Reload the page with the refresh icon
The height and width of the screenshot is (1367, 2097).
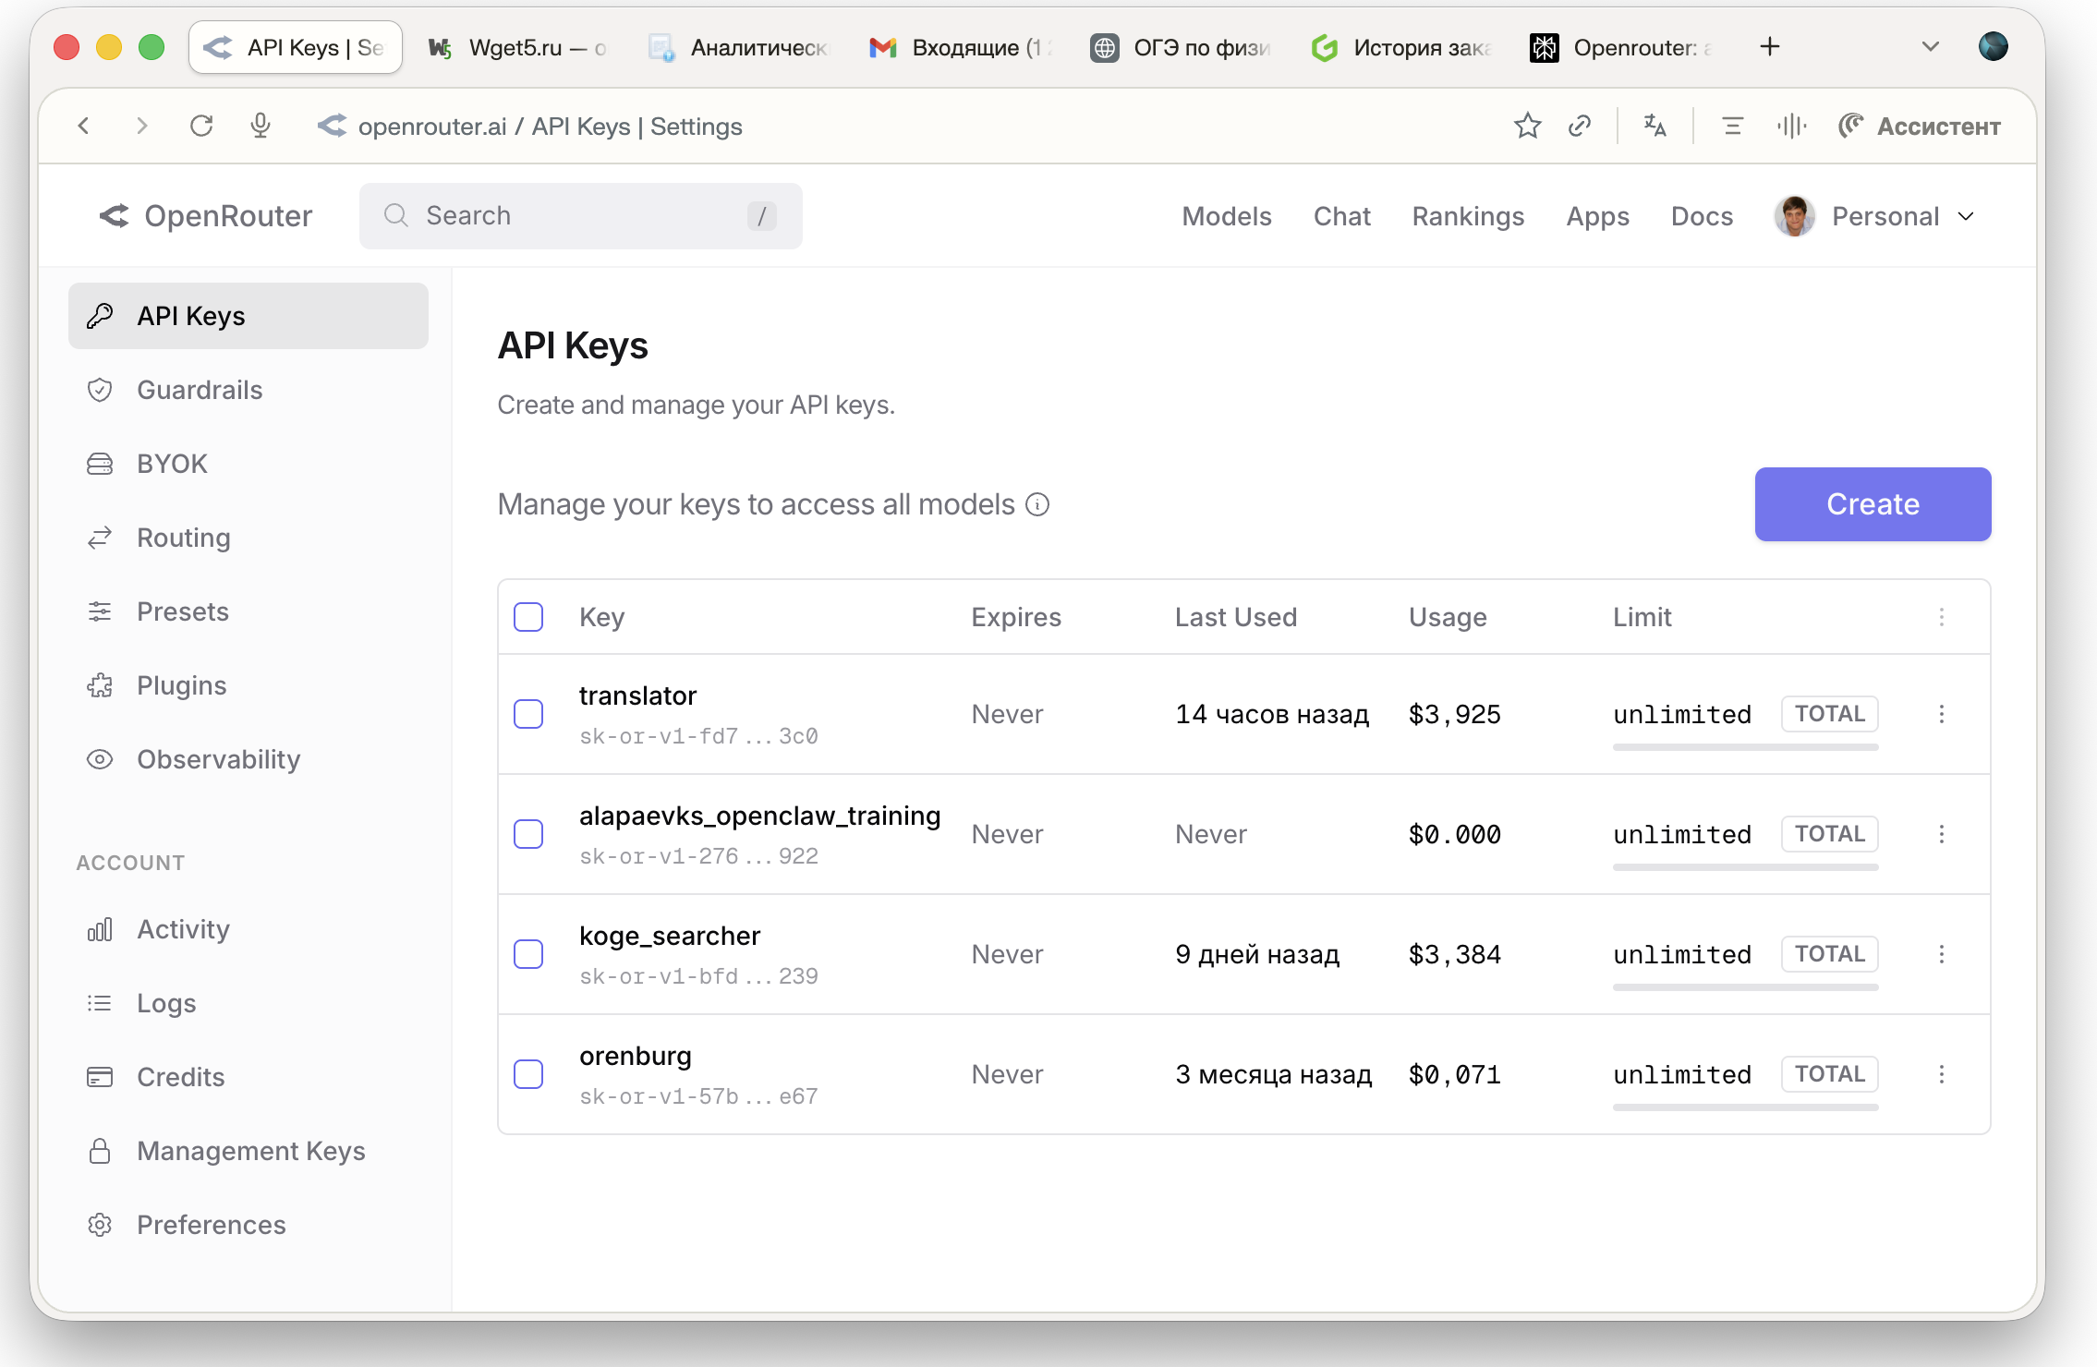pyautogui.click(x=201, y=126)
